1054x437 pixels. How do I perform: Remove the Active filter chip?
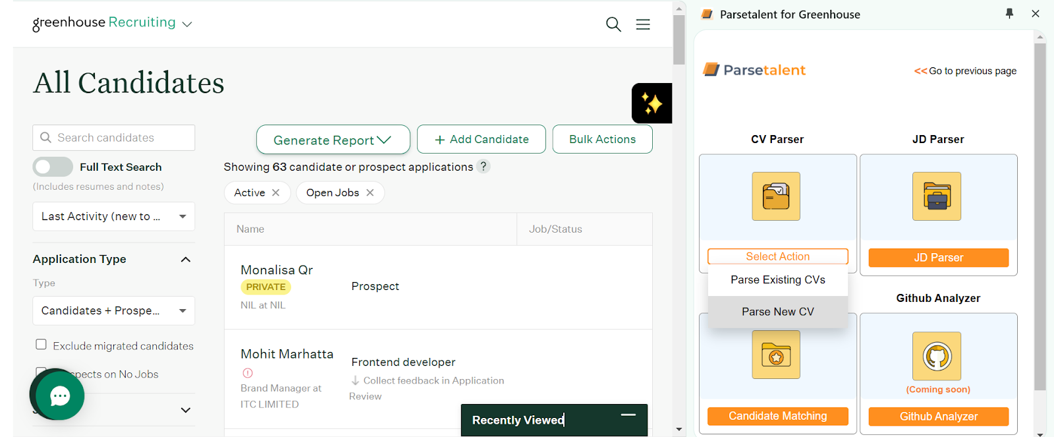276,192
